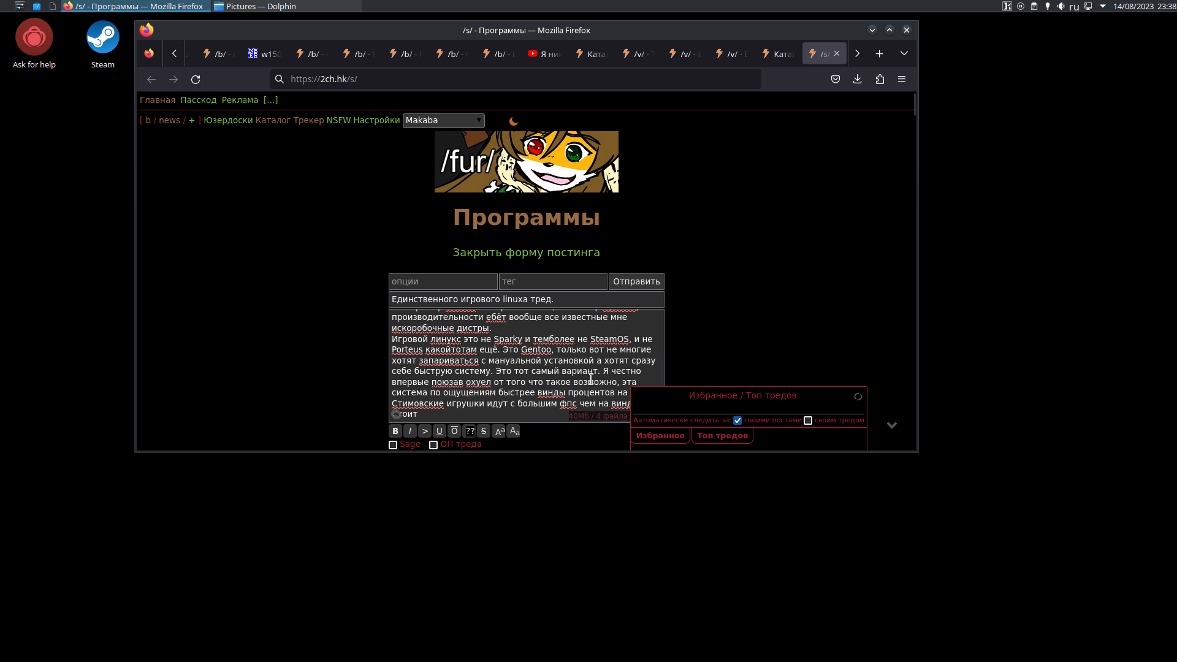Enable the Sage checkbox
Image resolution: width=1177 pixels, height=662 pixels.
(393, 445)
